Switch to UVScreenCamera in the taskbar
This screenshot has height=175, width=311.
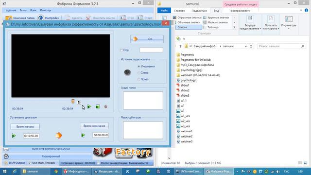click(x=189, y=171)
